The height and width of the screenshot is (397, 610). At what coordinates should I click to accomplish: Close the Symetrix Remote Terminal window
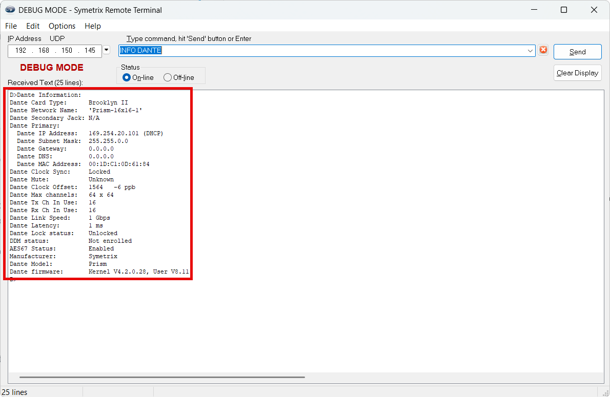(x=594, y=10)
